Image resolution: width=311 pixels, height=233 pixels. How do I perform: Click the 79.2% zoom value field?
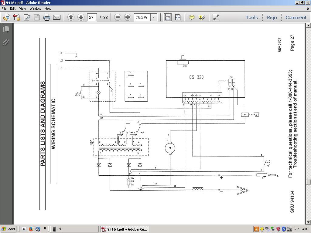(x=142, y=17)
